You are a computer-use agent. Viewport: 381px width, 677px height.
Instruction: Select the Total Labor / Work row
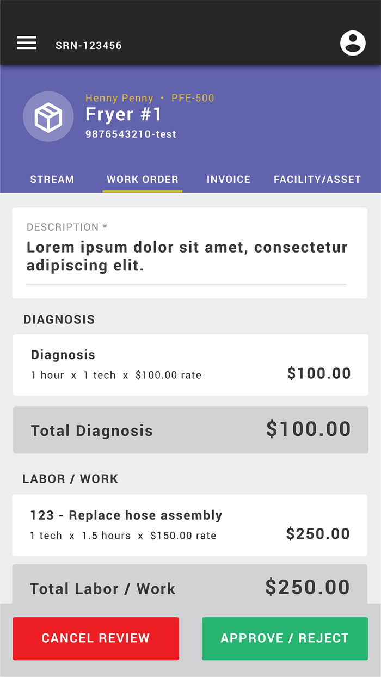pos(190,584)
